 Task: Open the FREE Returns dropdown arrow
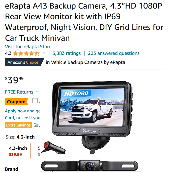38,92
